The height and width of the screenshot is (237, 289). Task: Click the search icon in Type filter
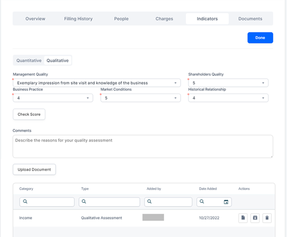coord(85,202)
